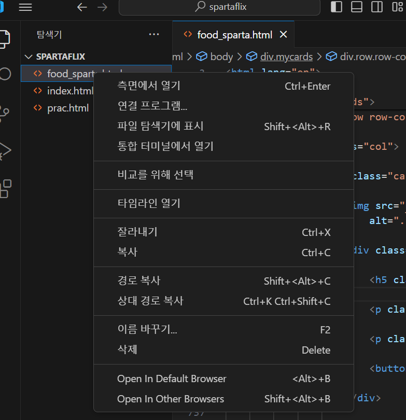Click the 'img src=' code line

click(x=379, y=206)
